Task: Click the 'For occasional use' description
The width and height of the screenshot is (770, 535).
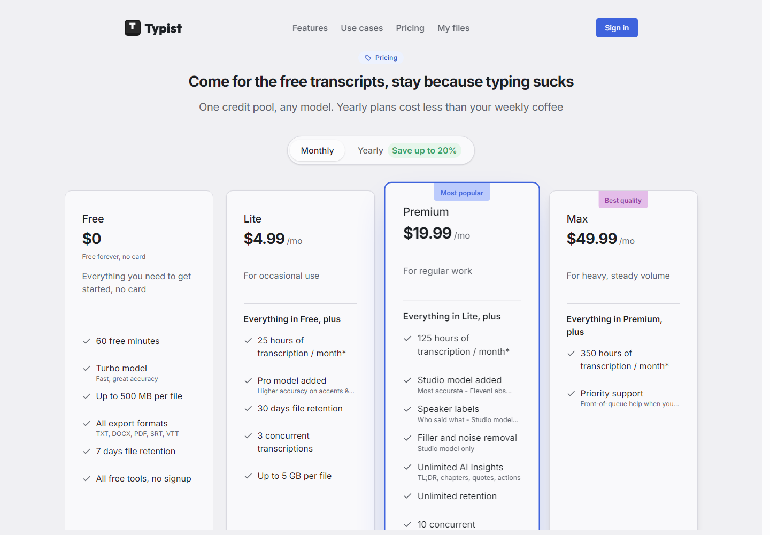Action: pyautogui.click(x=281, y=276)
